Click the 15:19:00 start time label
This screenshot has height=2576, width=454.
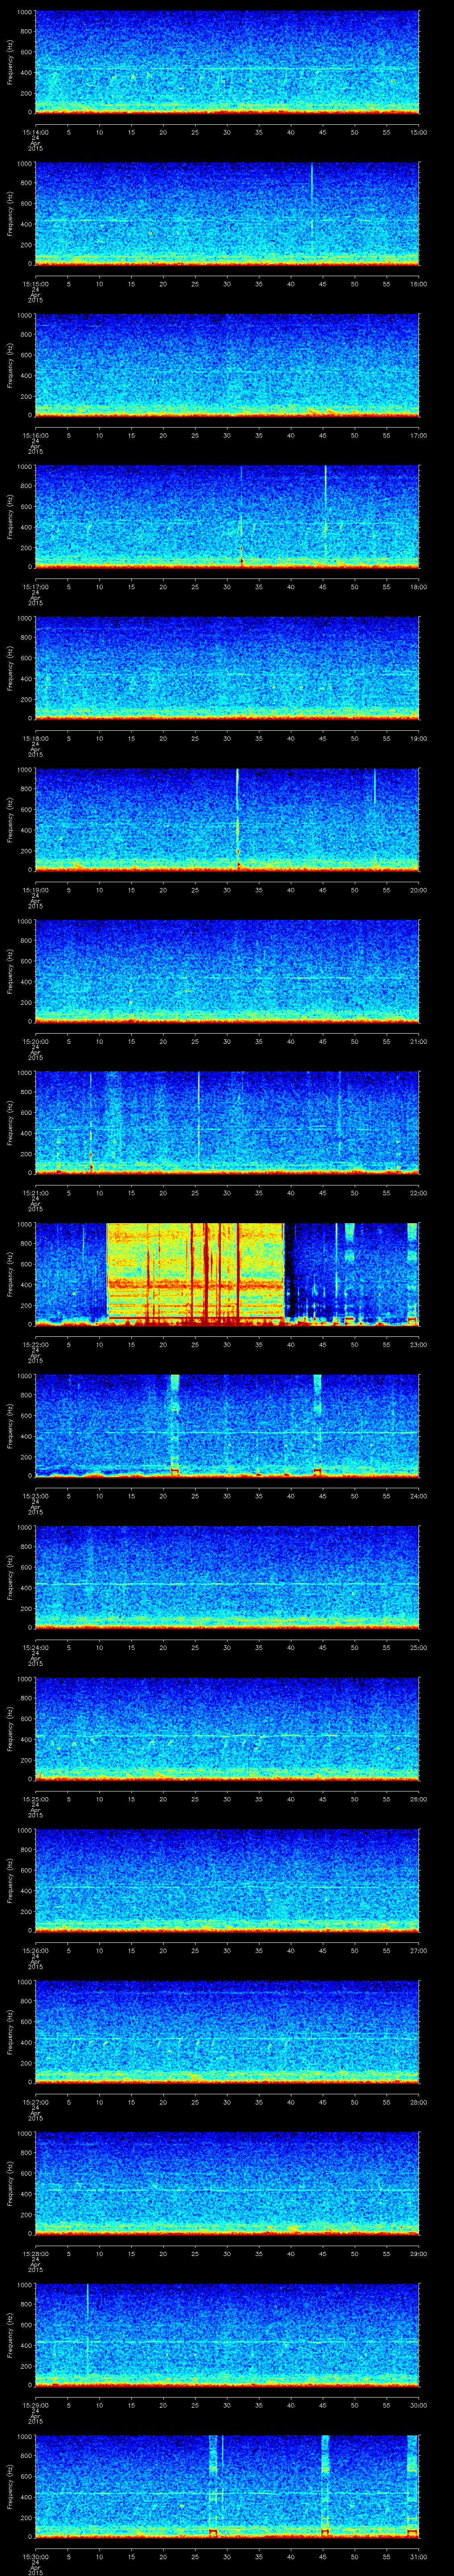[35, 890]
